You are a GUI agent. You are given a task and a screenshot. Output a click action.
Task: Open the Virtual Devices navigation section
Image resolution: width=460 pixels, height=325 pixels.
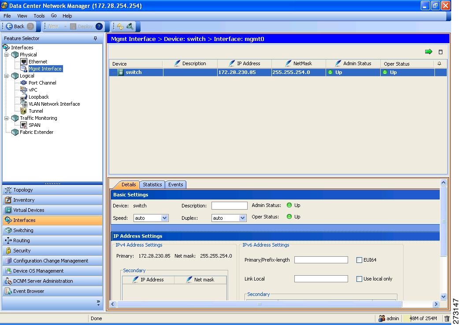coord(52,210)
